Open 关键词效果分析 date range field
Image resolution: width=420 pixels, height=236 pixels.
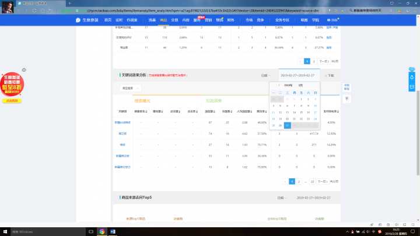(299, 75)
